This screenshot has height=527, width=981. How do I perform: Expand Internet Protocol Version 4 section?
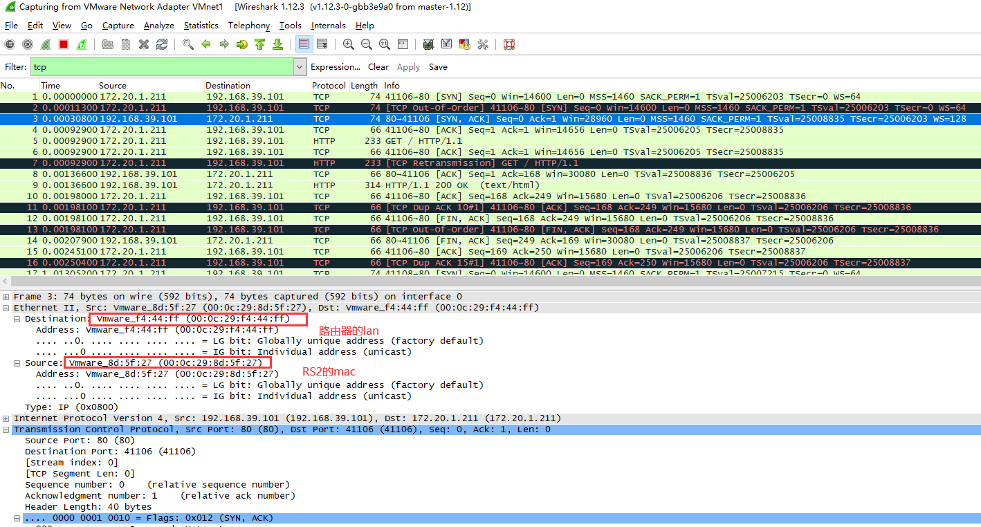pos(6,418)
